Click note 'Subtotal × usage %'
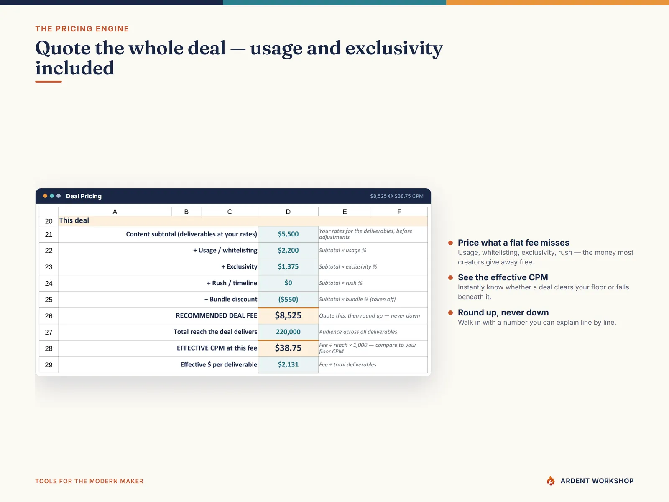The height and width of the screenshot is (502, 669). (342, 250)
